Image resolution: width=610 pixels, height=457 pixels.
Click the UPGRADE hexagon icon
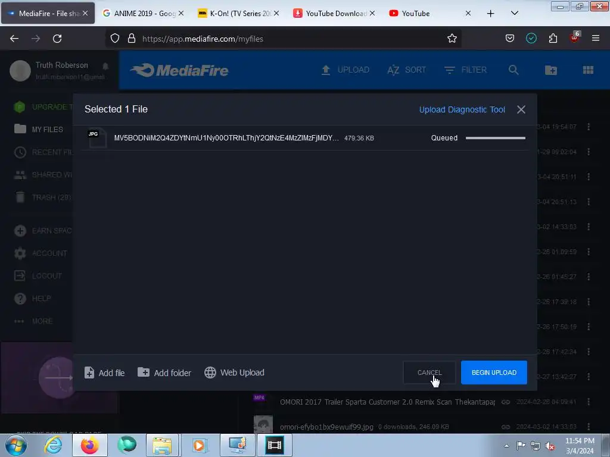pos(20,107)
